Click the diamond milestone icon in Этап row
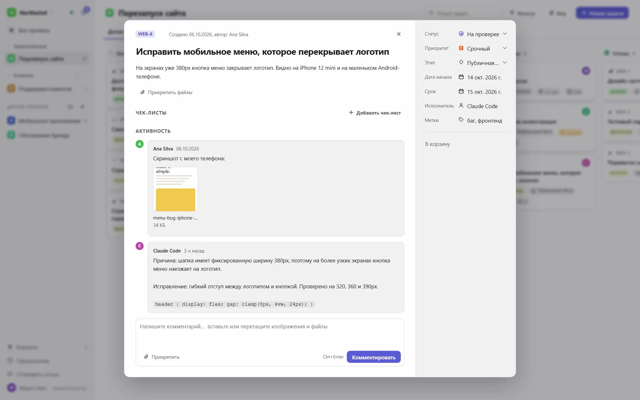640x400 pixels. (x=461, y=62)
